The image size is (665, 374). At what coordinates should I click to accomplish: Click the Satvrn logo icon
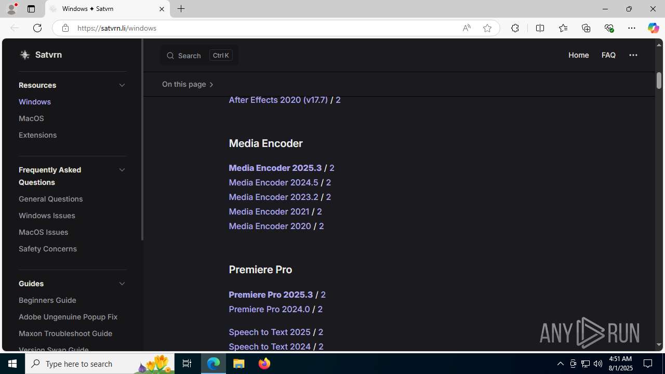pos(24,55)
